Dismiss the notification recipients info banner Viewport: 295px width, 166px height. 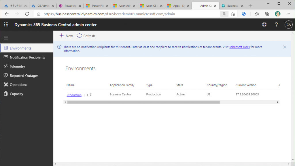285,47
